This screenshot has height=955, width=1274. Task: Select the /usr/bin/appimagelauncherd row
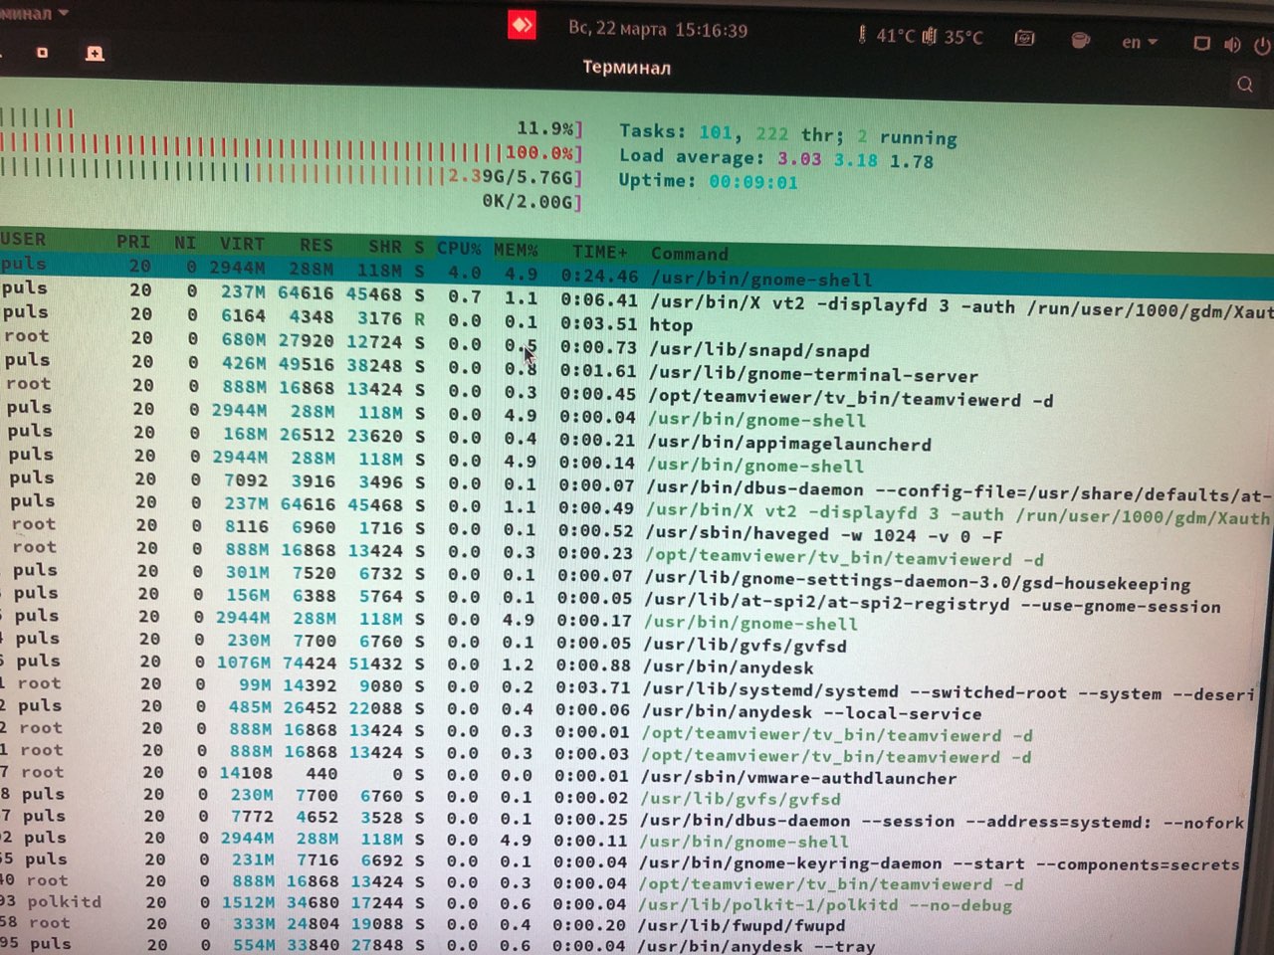click(637, 439)
